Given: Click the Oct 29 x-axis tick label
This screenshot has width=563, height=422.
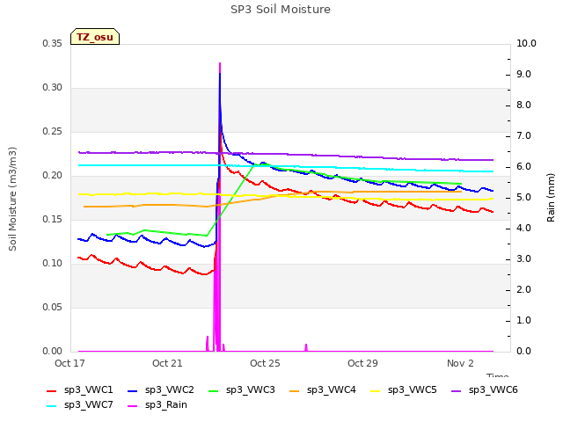Looking at the screenshot, I should (x=362, y=363).
